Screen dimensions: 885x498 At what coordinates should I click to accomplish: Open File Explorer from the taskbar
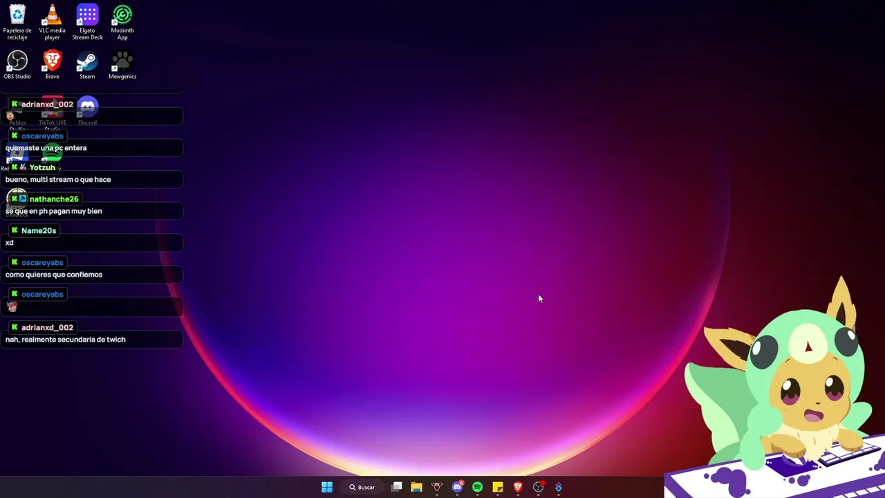[x=416, y=487]
